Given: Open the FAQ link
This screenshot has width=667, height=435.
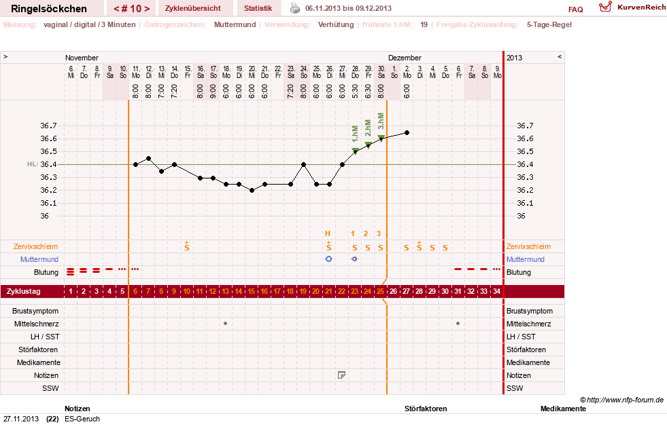Looking at the screenshot, I should pyautogui.click(x=575, y=10).
